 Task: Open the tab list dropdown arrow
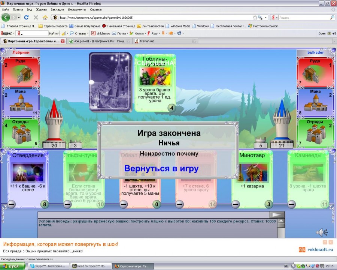pyautogui.click(x=335, y=41)
